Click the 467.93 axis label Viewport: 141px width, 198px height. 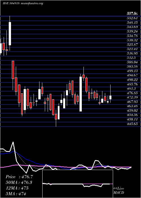[x=132, y=102]
